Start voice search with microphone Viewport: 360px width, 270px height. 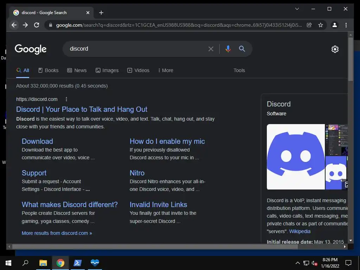point(228,49)
